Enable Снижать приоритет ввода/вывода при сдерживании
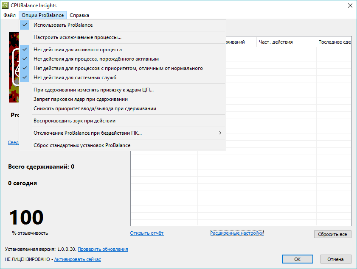357x269 pixels. click(x=123, y=108)
